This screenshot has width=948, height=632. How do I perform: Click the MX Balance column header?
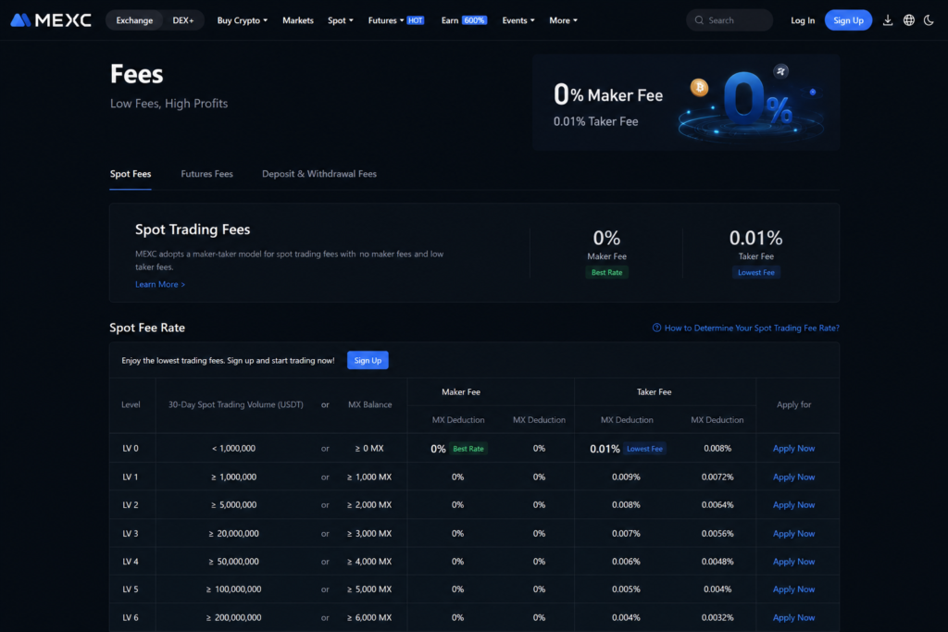pyautogui.click(x=370, y=404)
